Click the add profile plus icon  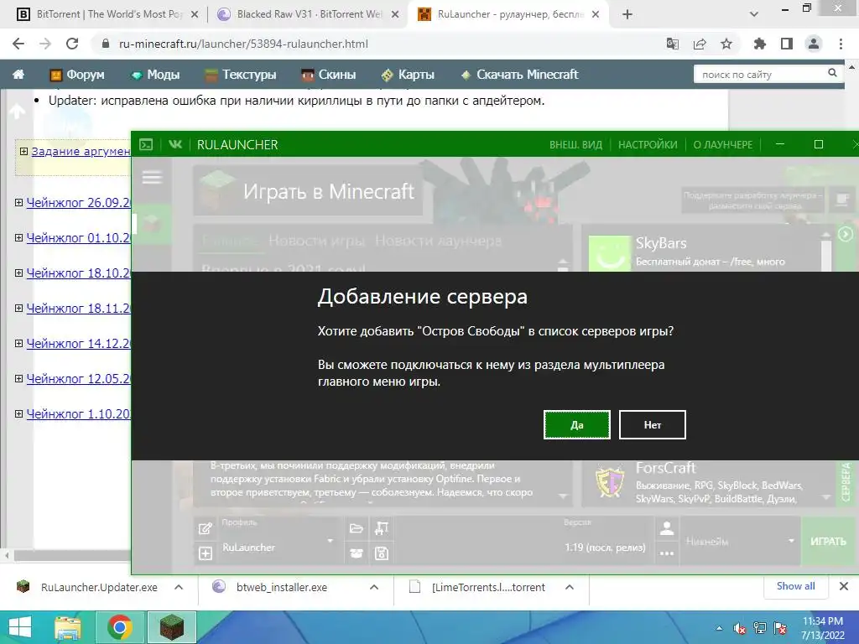tap(205, 553)
